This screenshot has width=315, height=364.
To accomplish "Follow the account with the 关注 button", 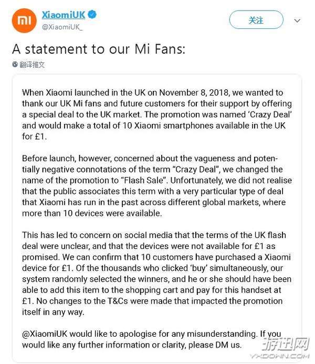I will [256, 20].
